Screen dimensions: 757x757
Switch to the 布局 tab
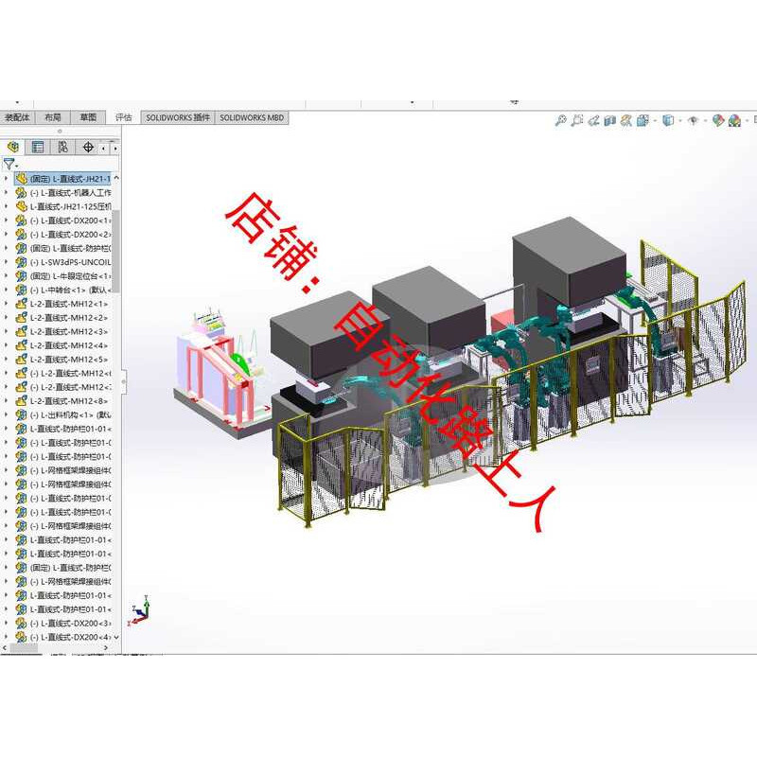point(53,117)
